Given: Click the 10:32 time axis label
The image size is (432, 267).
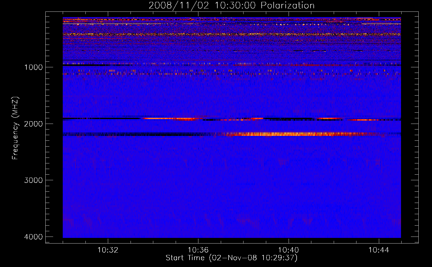Looking at the screenshot, I should point(108,250).
